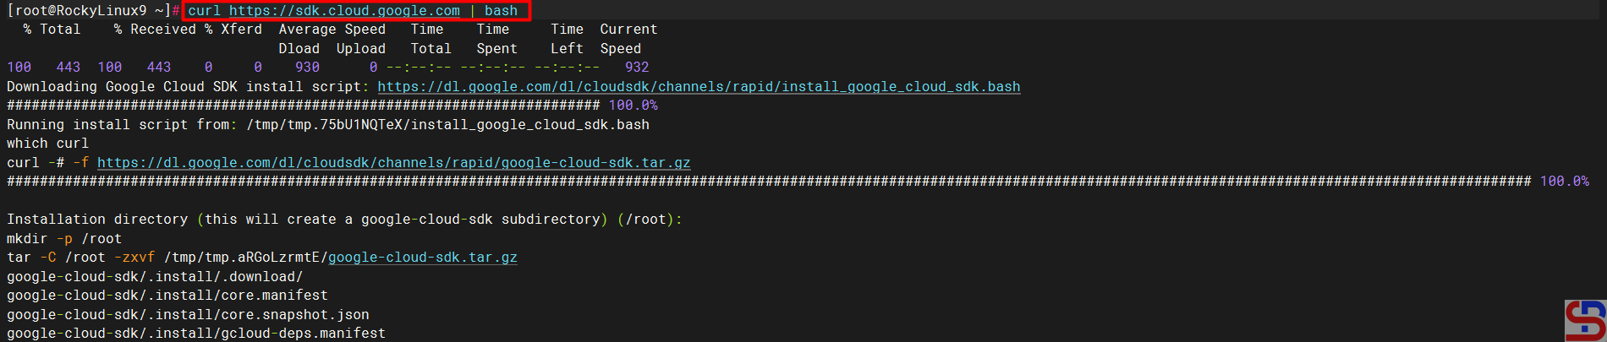Click the sdk.cloud.google.com URL in the command
Screen dimensions: 1607x342
(344, 11)
